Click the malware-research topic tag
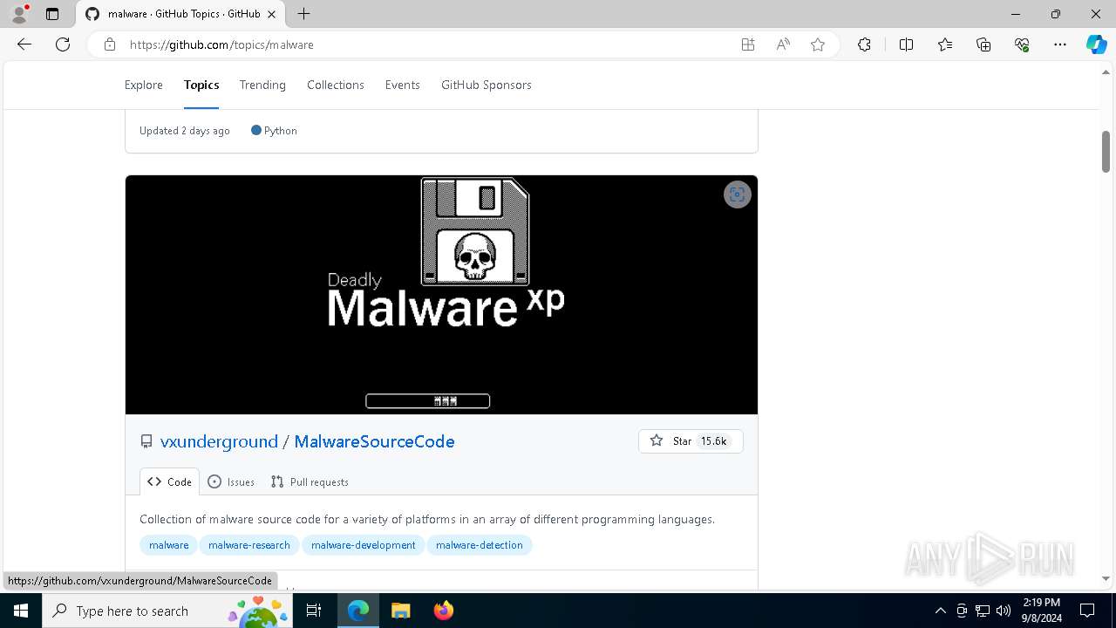This screenshot has width=1116, height=628. click(249, 545)
